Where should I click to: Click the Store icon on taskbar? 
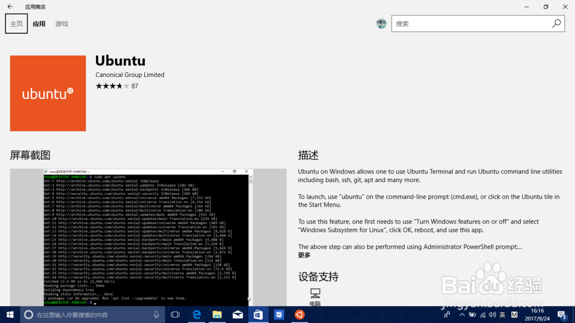pyautogui.click(x=258, y=314)
